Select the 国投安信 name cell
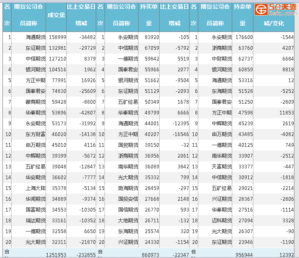The height and width of the screenshot is (258, 299). [x=128, y=199]
